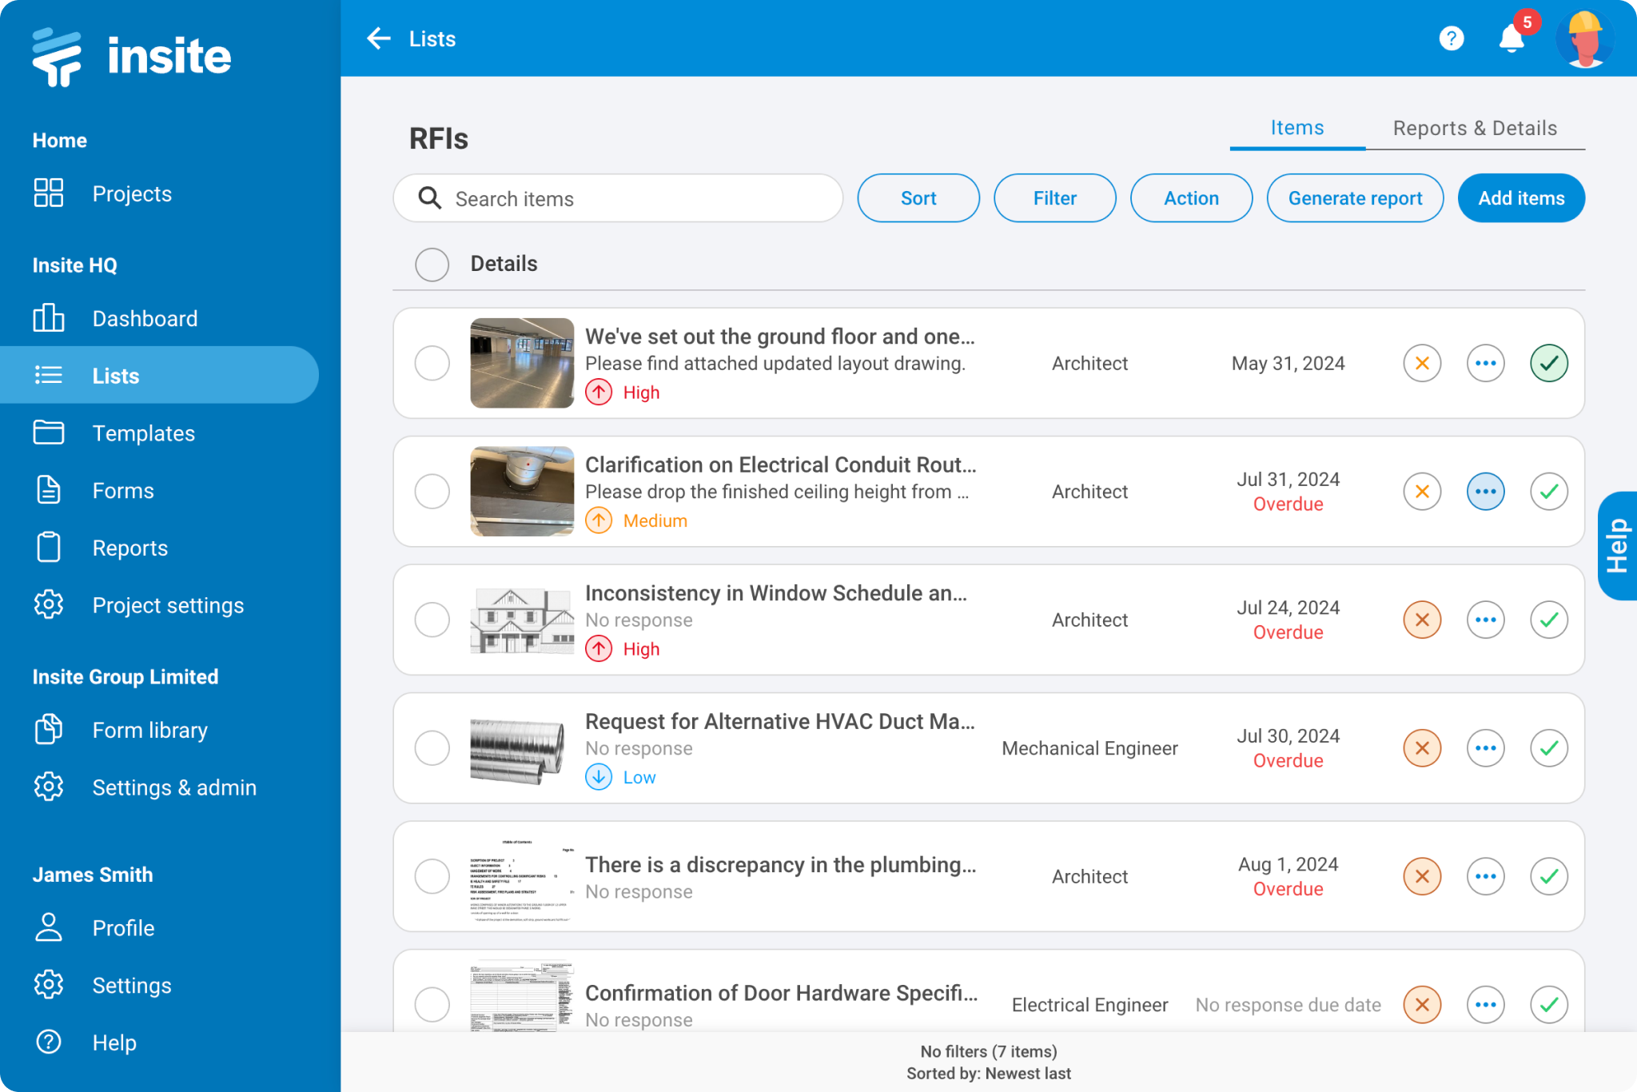Open more options for the Electrical Conduit RFI
Image resolution: width=1637 pixels, height=1092 pixels.
coord(1485,491)
